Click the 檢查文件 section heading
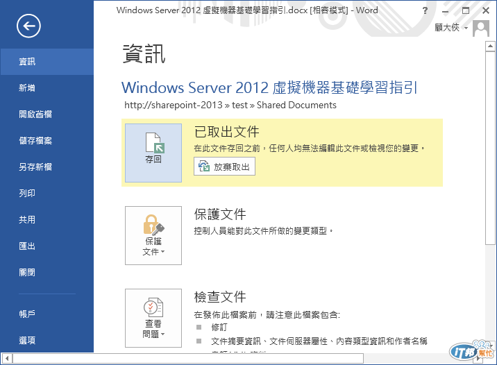Image resolution: width=497 pixels, height=365 pixels. point(220,297)
